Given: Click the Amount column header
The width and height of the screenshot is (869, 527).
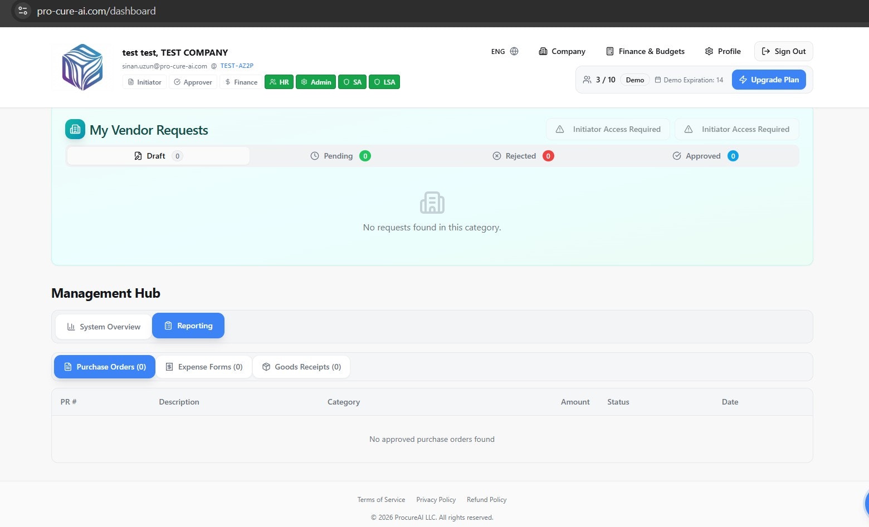Looking at the screenshot, I should pos(575,402).
